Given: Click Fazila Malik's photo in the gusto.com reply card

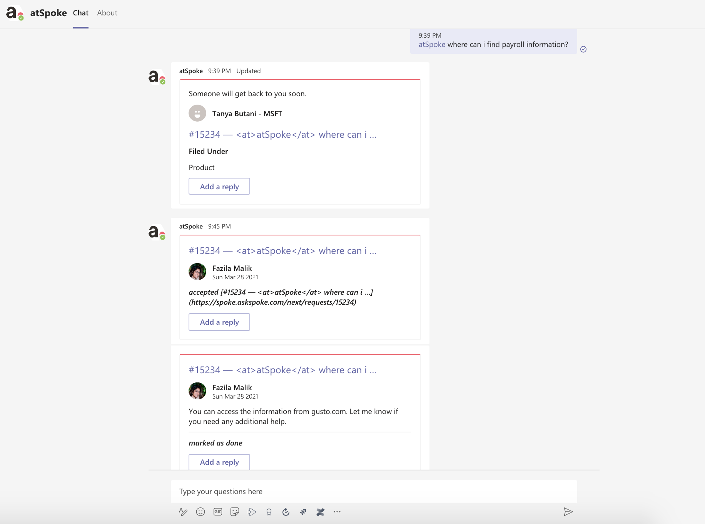Looking at the screenshot, I should click(x=197, y=391).
